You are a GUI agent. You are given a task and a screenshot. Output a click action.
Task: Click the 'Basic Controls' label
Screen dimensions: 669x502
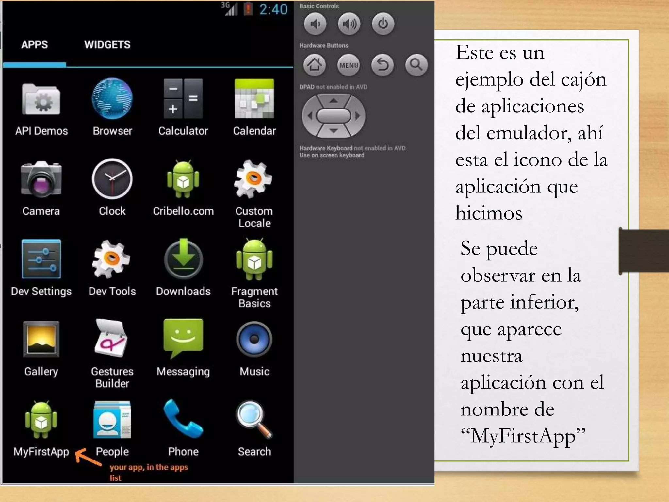coord(319,6)
